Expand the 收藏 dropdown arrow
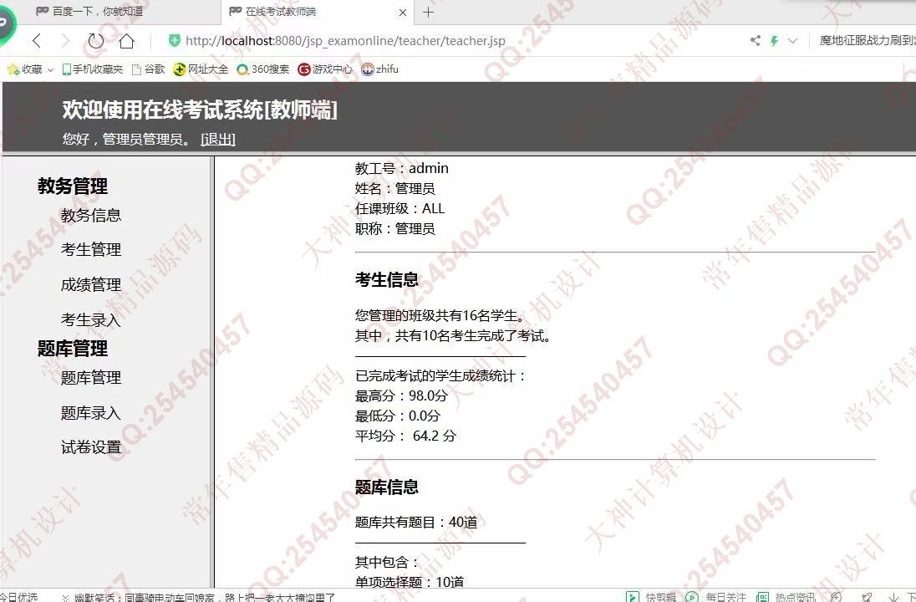Image resolution: width=916 pixels, height=602 pixels. [50, 69]
